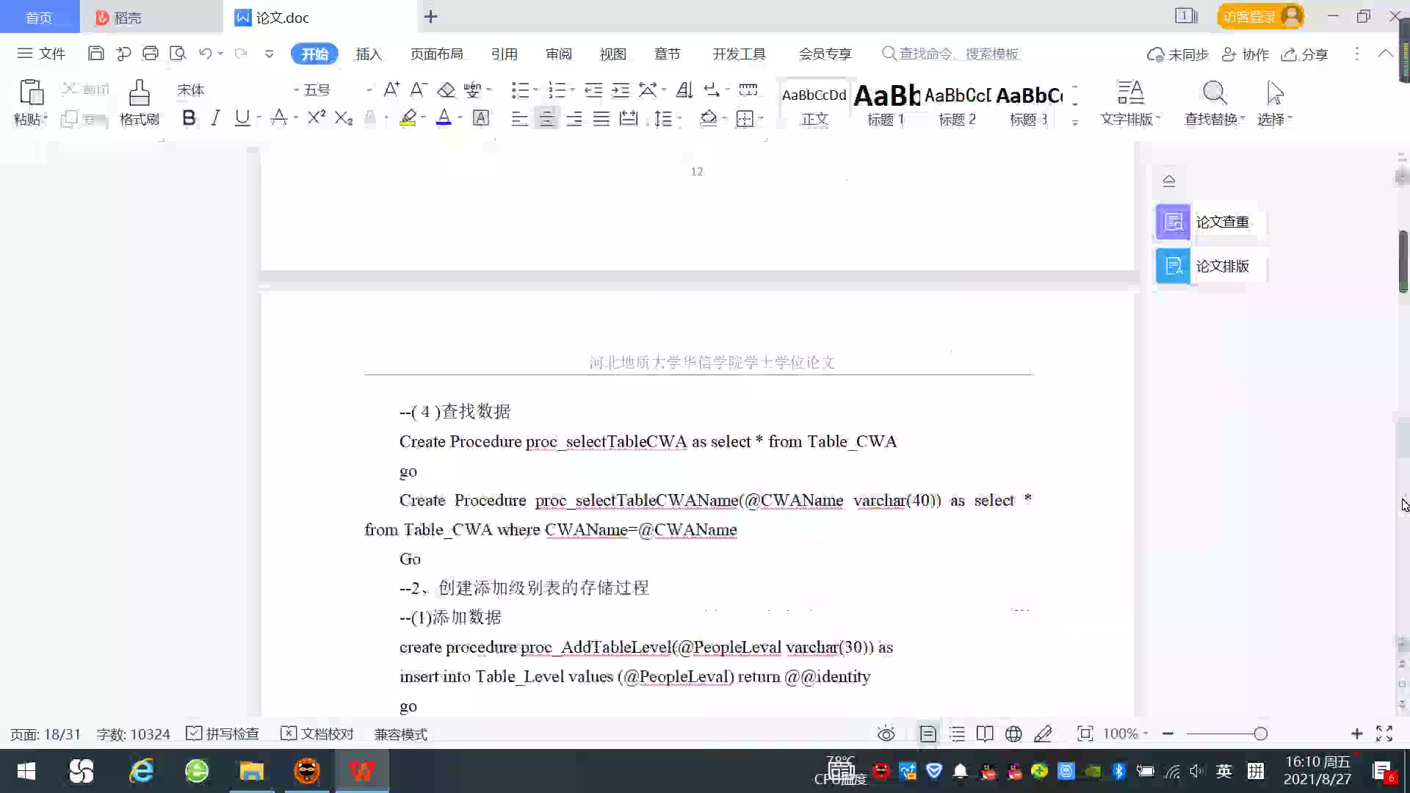Click the superscript X² icon
This screenshot has width=1410, height=793.
316,118
